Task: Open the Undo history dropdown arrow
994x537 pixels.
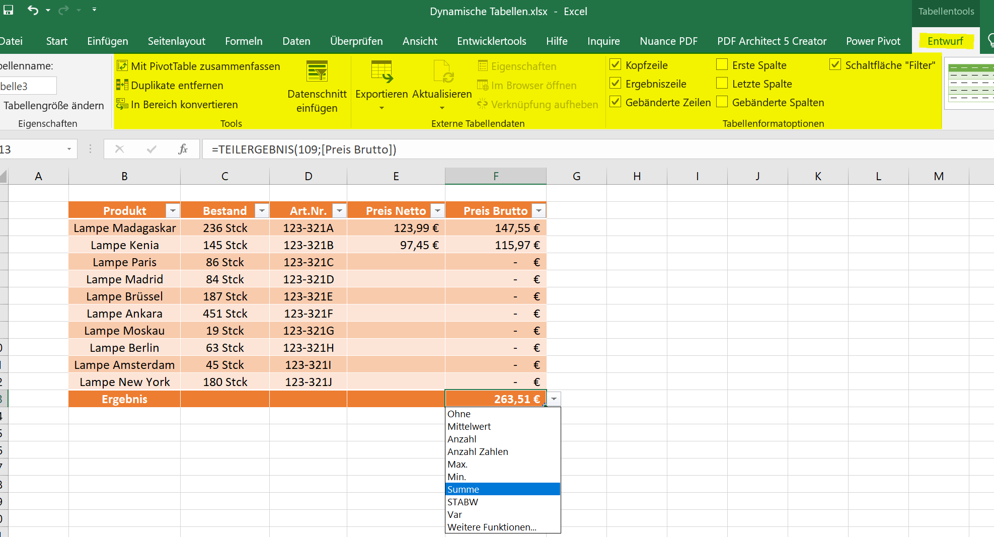Action: click(48, 10)
